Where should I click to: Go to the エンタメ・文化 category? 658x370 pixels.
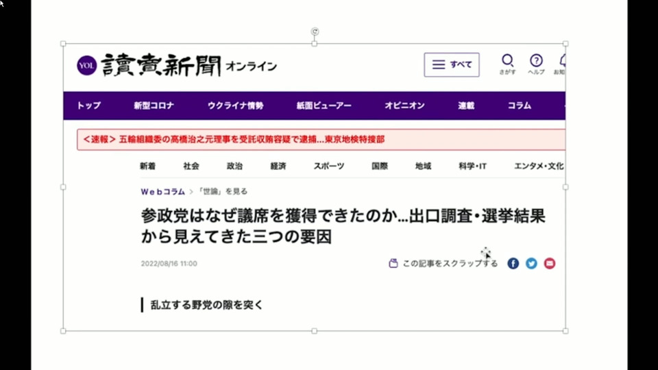(539, 166)
